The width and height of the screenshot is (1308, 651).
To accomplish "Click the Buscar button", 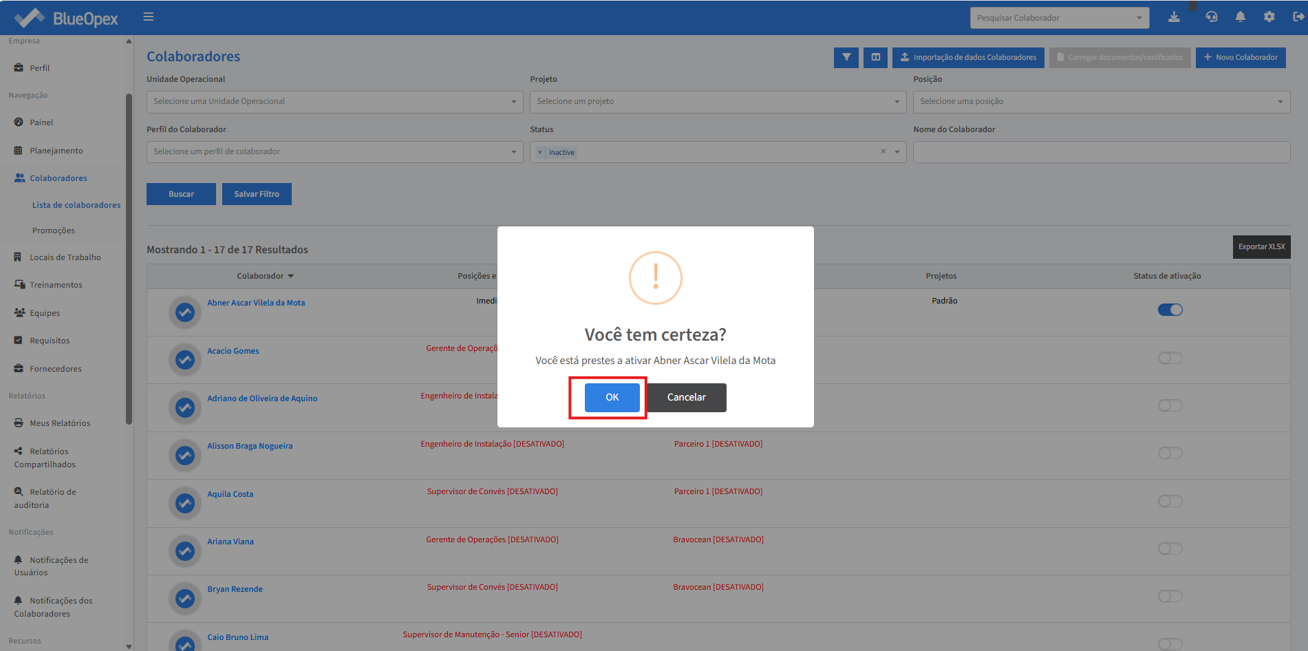I will (x=181, y=194).
